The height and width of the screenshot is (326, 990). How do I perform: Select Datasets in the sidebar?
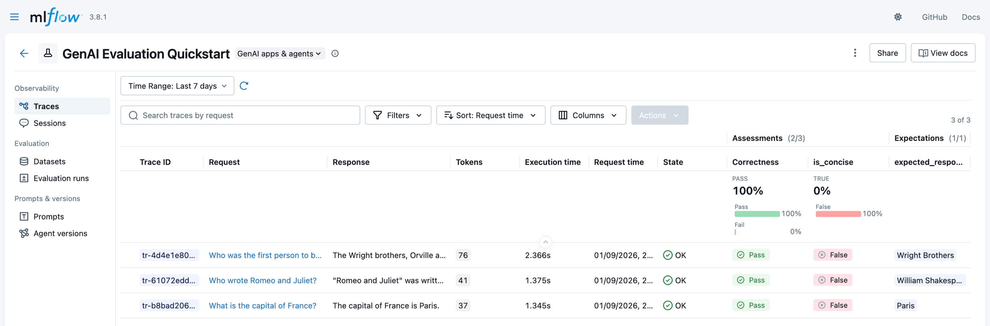(x=49, y=161)
